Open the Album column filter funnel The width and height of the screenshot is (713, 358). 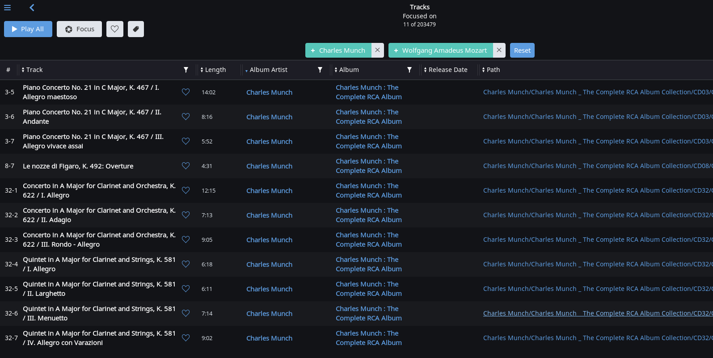(x=409, y=70)
